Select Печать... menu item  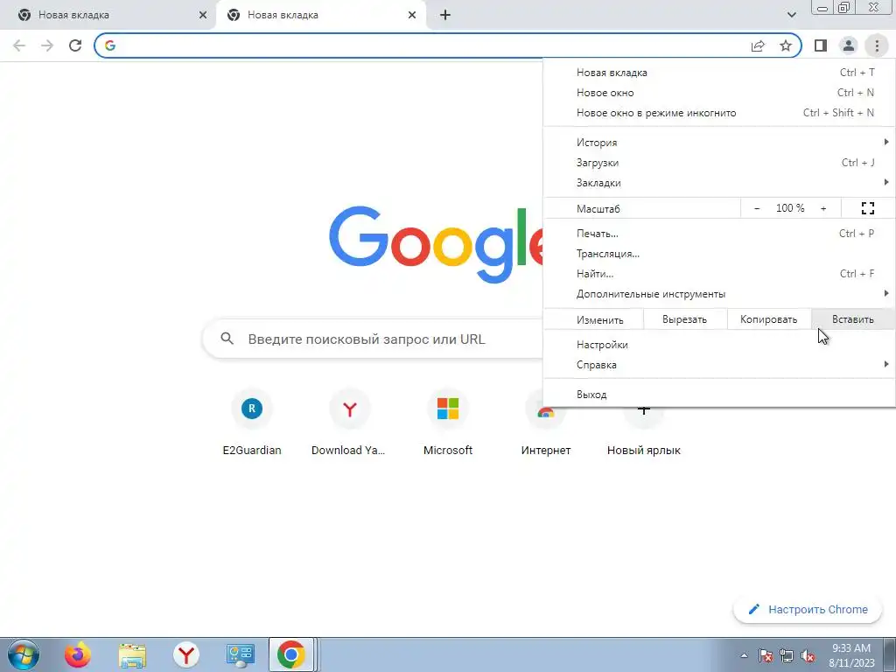pos(719,233)
